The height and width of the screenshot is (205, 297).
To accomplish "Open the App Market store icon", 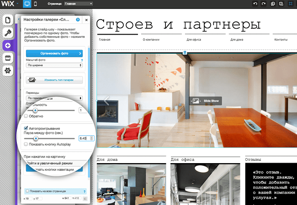I will pyautogui.click(x=8, y=58).
